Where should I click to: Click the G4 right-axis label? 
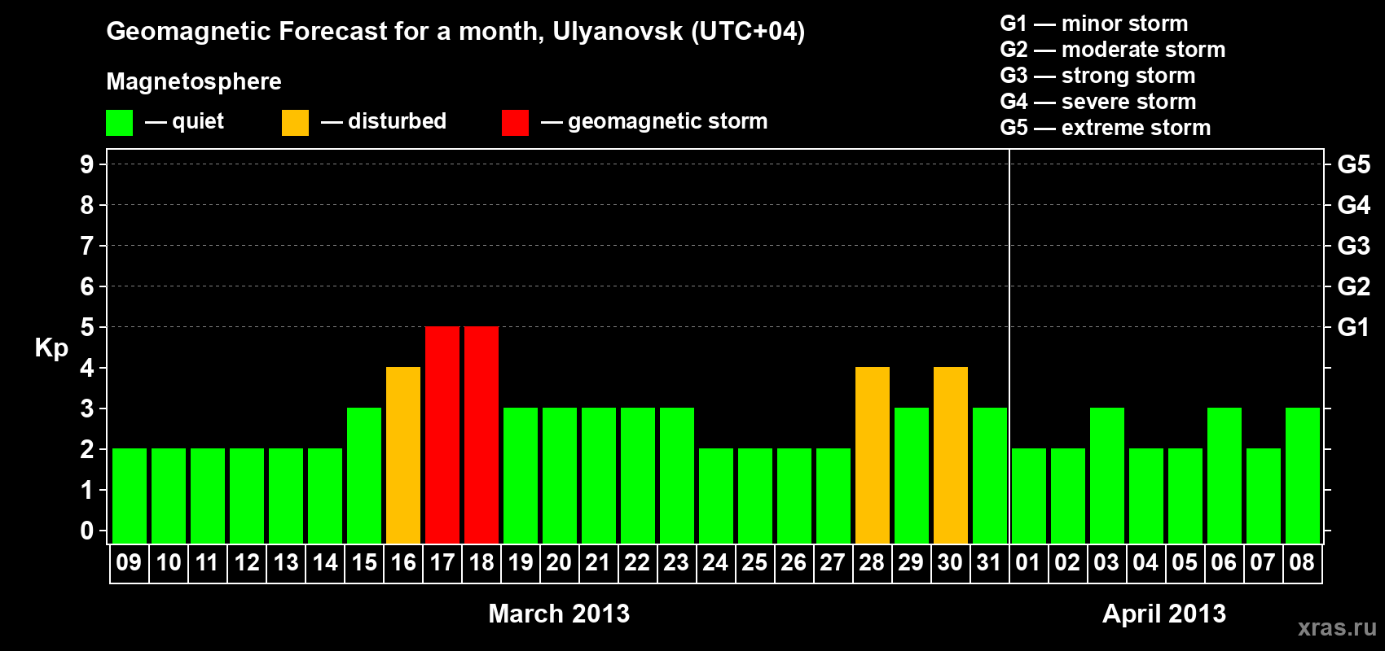1354,205
